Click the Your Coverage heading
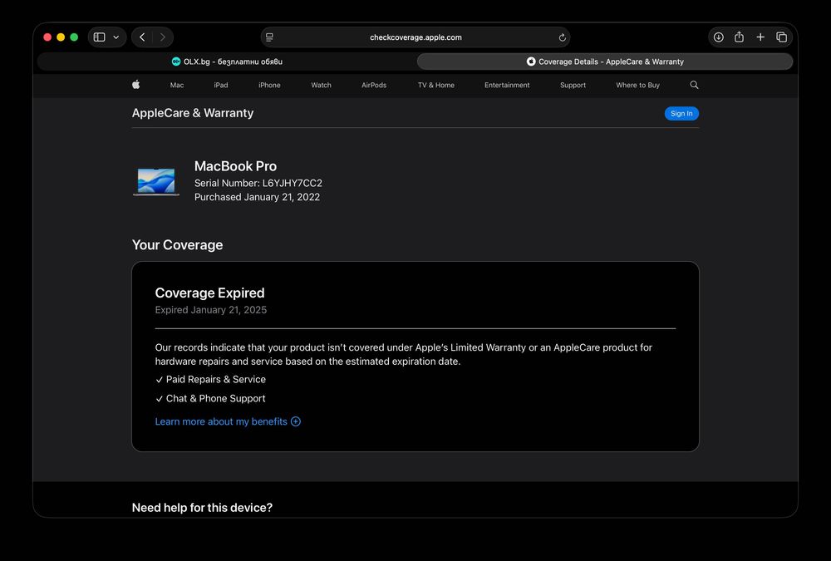 point(177,245)
